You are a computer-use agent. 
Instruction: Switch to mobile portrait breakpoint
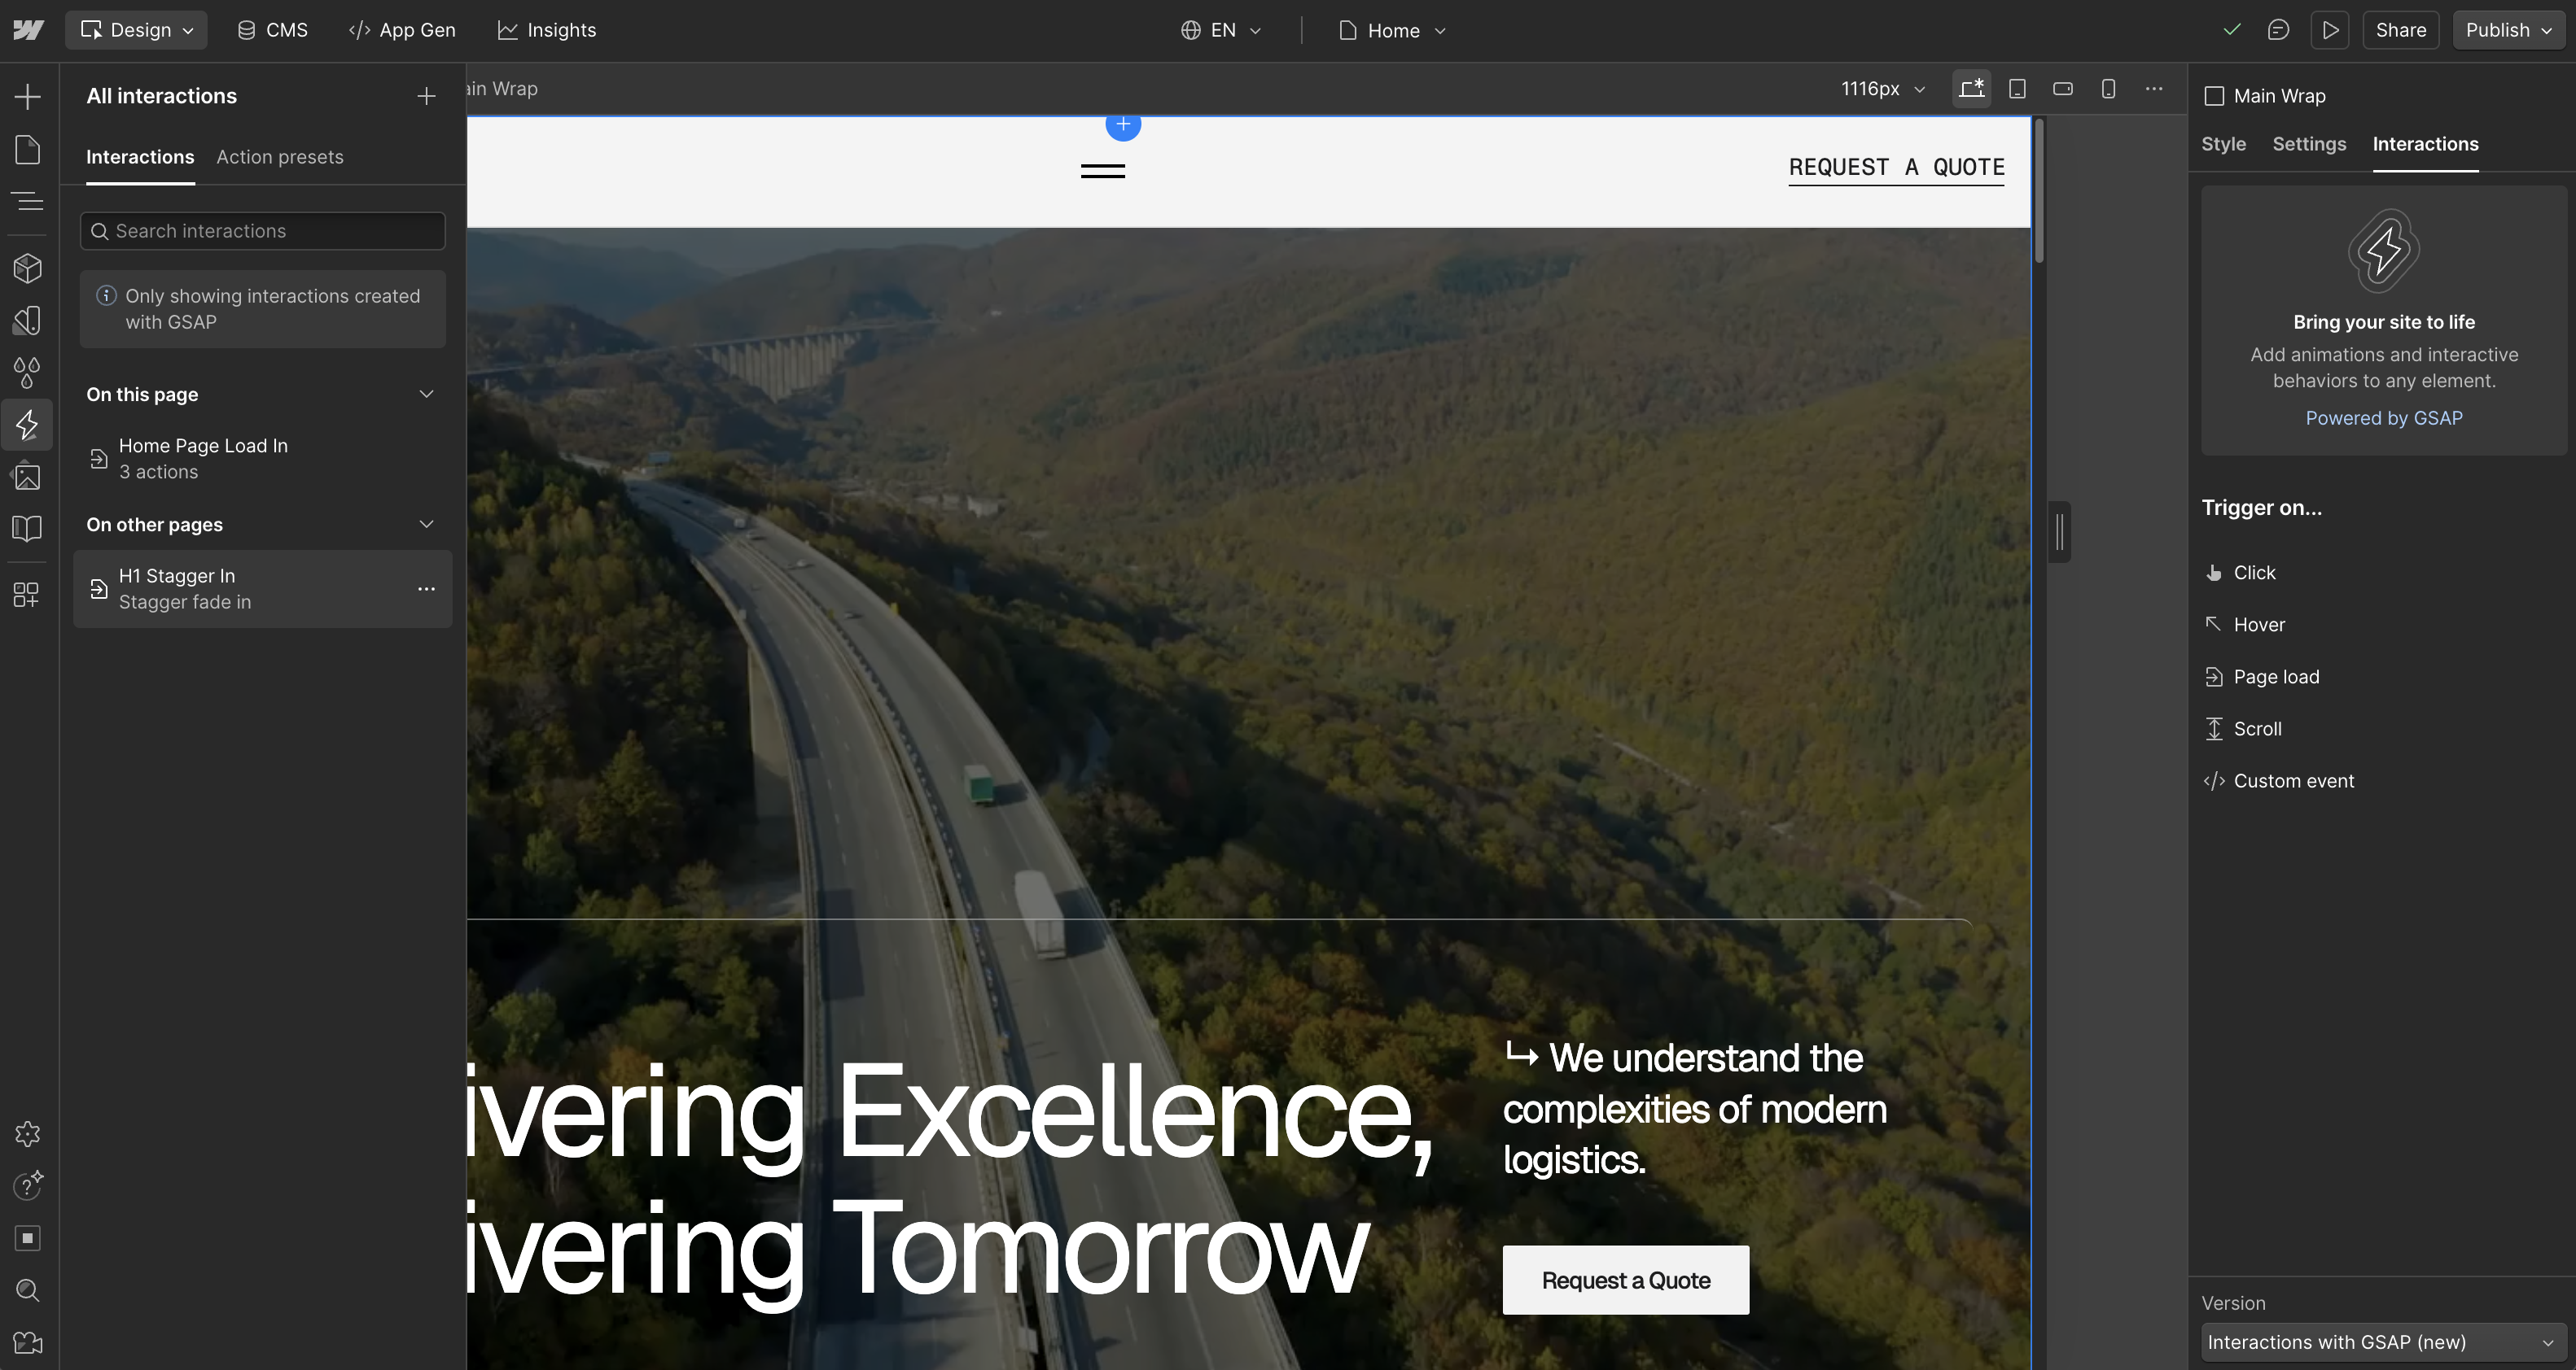(x=2108, y=89)
